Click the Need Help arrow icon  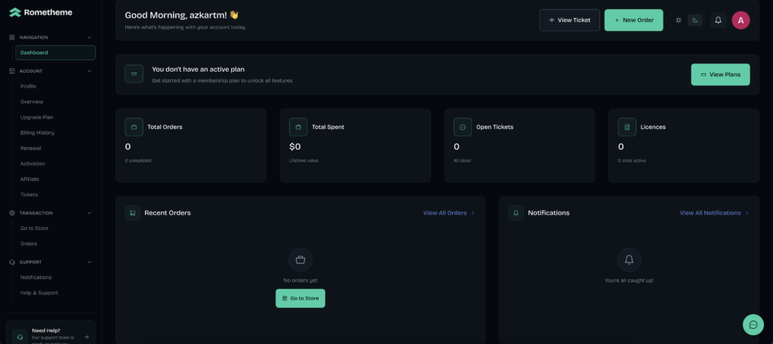(86, 337)
